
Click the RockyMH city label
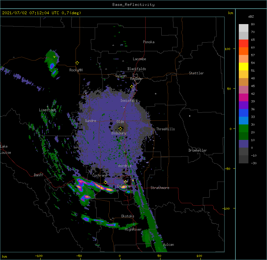click(76, 70)
